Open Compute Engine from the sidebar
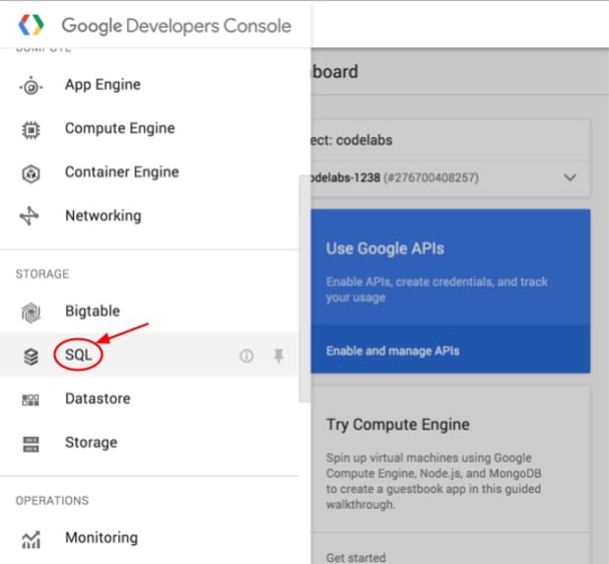 point(119,128)
